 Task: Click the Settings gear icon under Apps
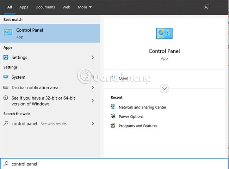[x=6, y=57]
